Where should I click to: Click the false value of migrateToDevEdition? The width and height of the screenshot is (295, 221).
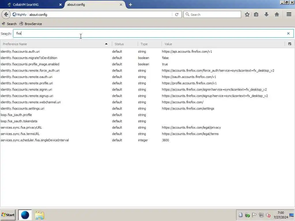click(x=165, y=58)
